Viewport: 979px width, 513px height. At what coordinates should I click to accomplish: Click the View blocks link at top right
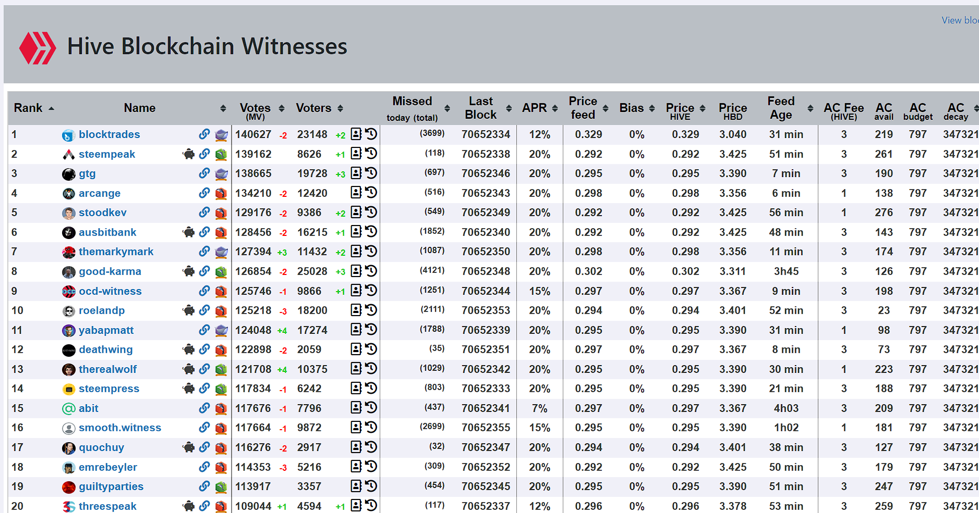(x=960, y=20)
